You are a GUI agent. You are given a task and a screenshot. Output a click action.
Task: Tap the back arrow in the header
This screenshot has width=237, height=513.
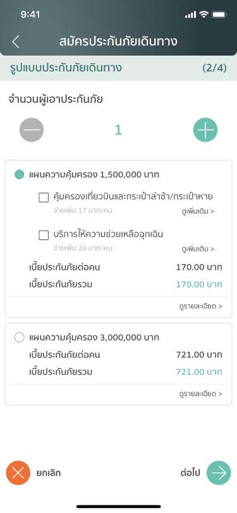click(x=16, y=42)
